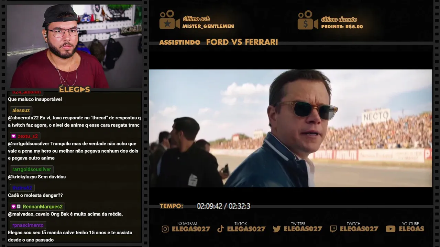Open chat user rpnascimento
The width and height of the screenshot is (440, 247).
pyautogui.click(x=28, y=225)
